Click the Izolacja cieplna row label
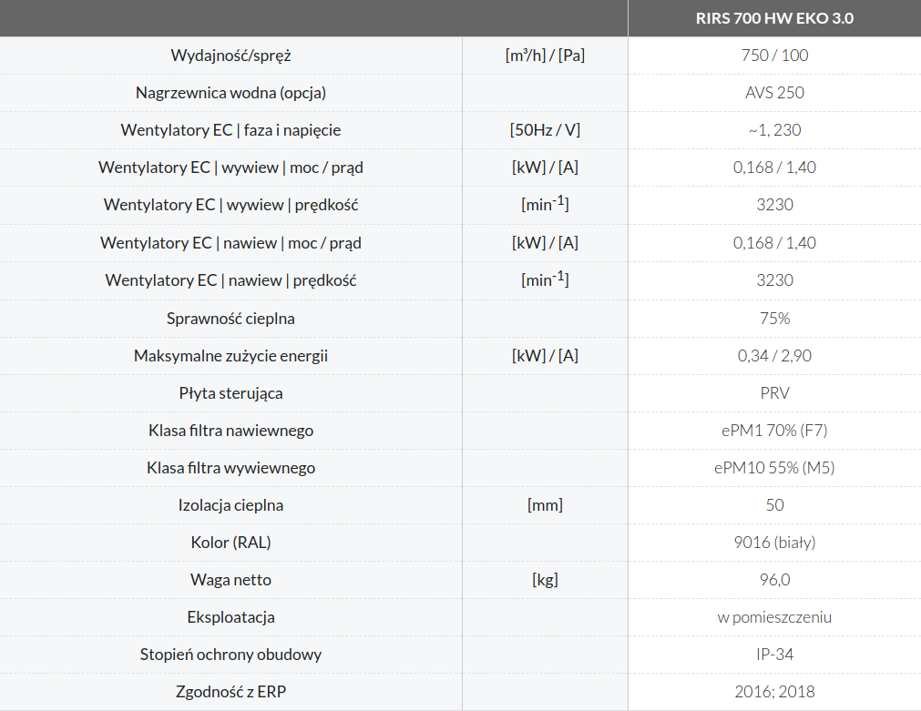Screen dimensions: 921x711 [x=230, y=505]
